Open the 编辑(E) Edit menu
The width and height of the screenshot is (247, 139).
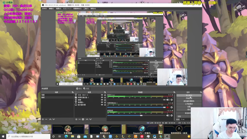[x=51, y=9]
